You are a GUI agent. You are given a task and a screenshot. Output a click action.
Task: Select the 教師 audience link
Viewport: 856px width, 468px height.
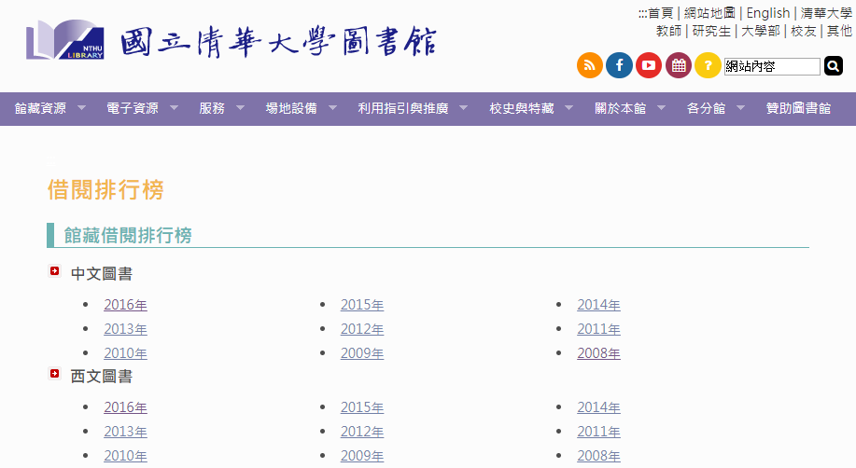click(668, 31)
